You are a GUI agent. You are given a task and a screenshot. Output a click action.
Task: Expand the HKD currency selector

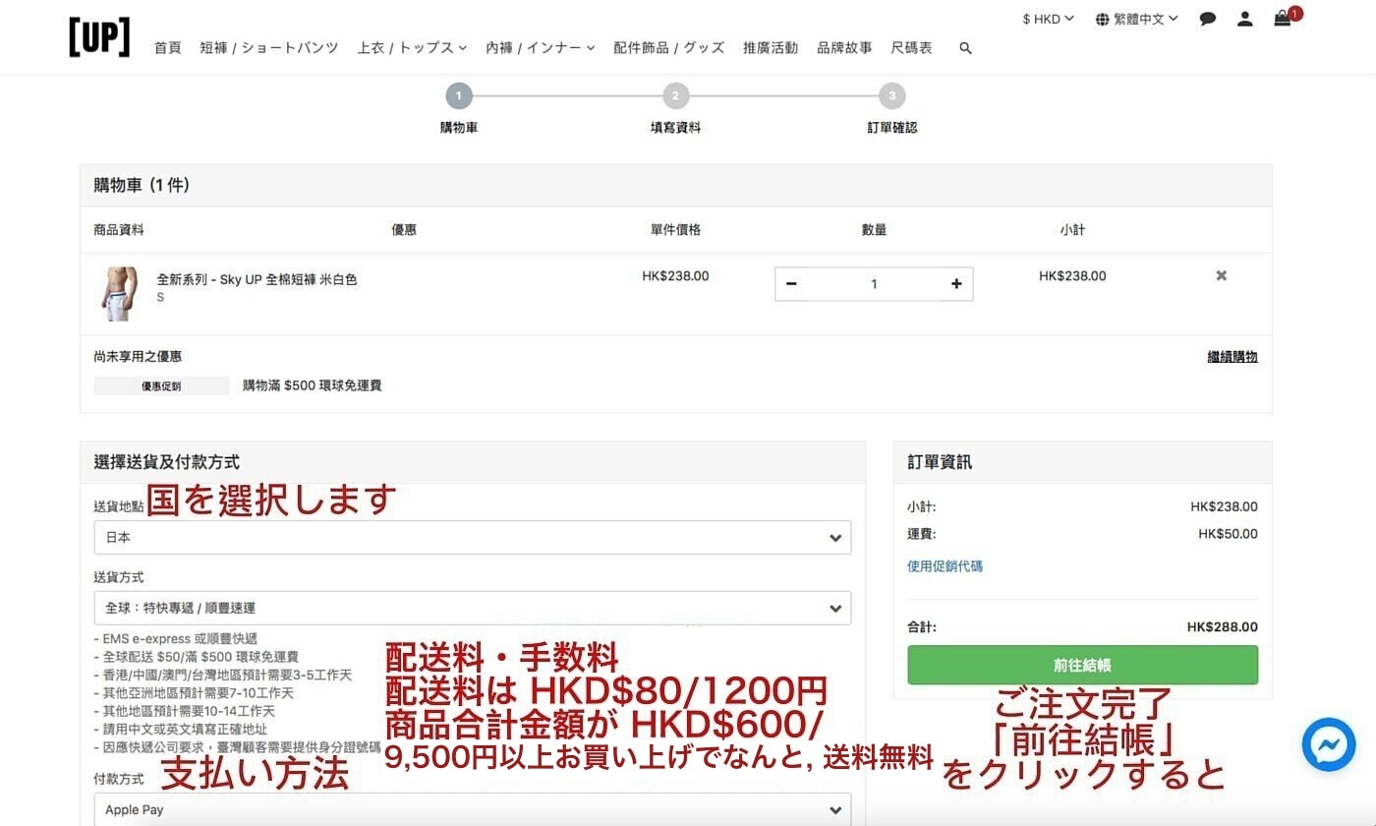[x=1048, y=19]
